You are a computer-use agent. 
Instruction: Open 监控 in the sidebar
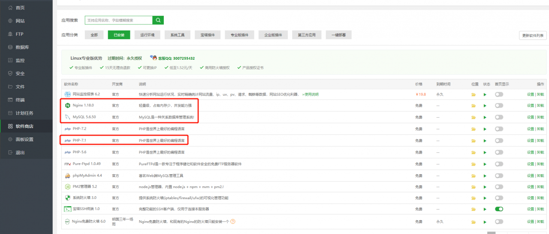tap(26, 61)
